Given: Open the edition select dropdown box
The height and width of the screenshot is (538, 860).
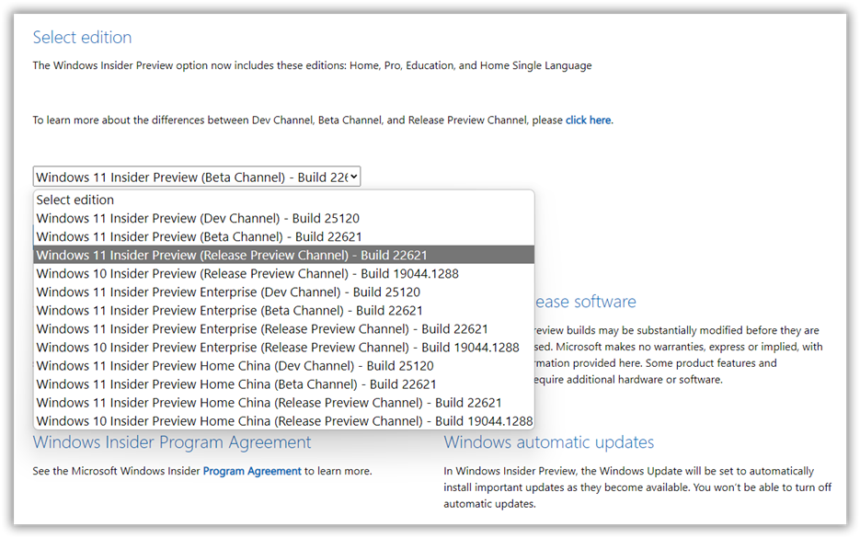Looking at the screenshot, I should 196,177.
